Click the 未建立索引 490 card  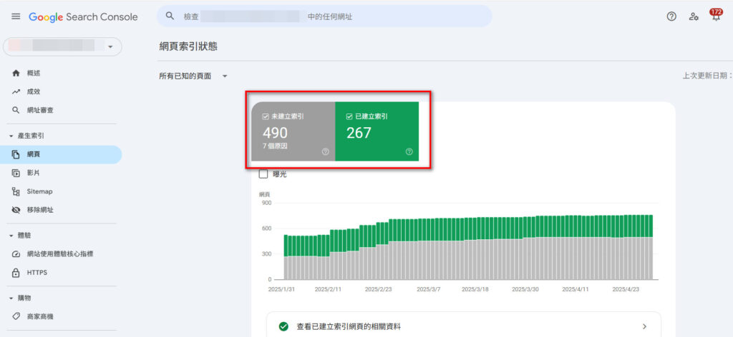293,131
